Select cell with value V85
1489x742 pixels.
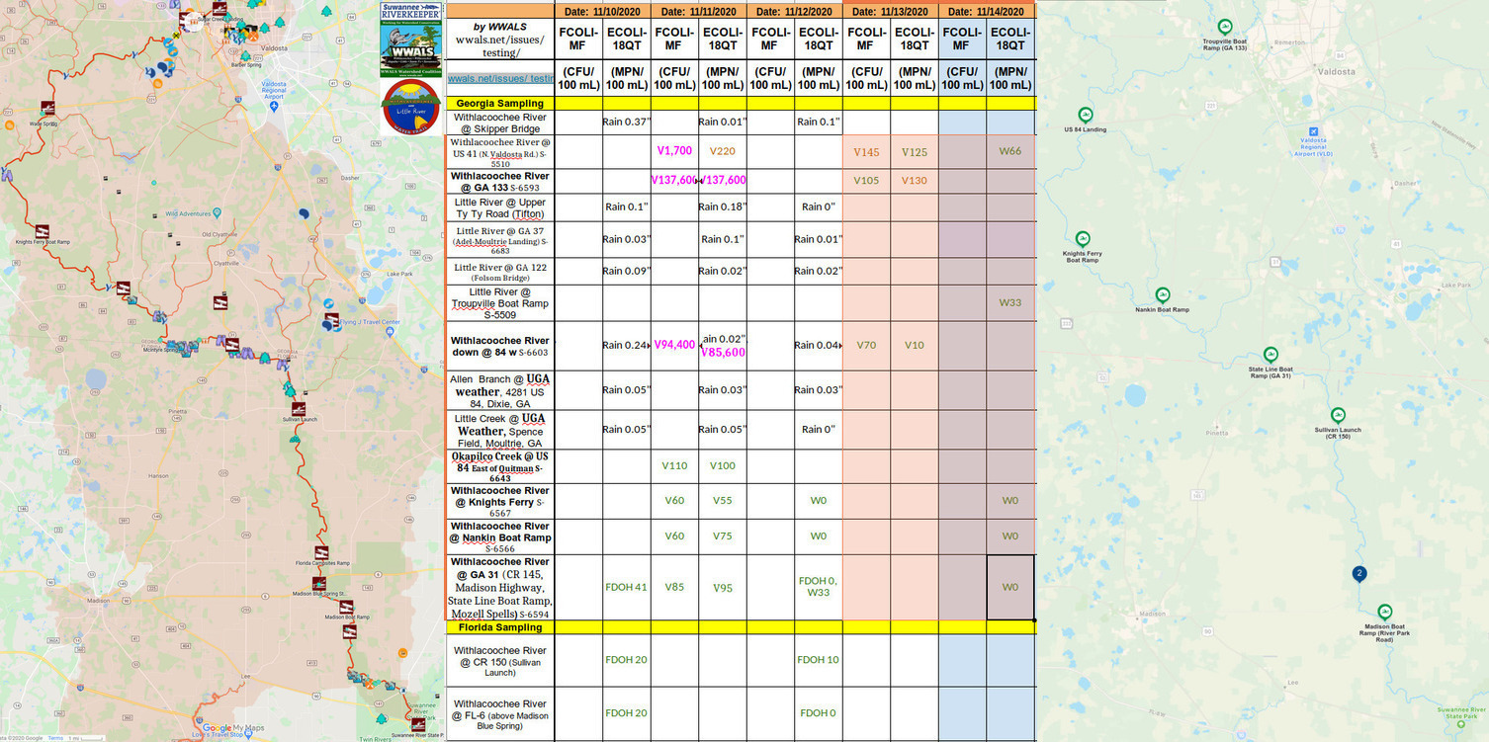coord(674,587)
